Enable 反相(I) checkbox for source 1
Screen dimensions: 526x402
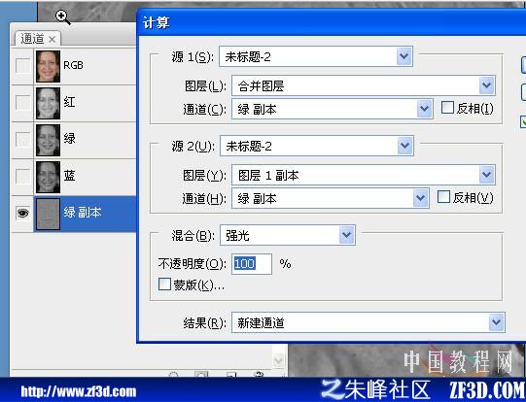[x=447, y=108]
